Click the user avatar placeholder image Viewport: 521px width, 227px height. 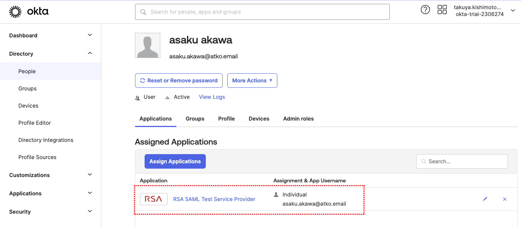(x=148, y=45)
